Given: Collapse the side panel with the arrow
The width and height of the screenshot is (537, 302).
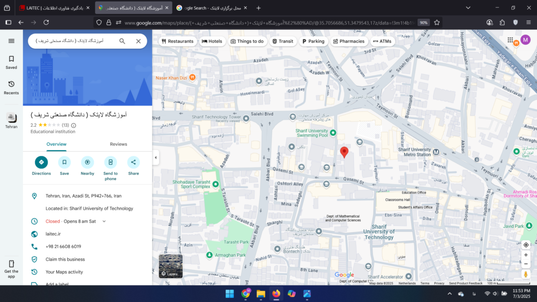Looking at the screenshot, I should tap(155, 157).
